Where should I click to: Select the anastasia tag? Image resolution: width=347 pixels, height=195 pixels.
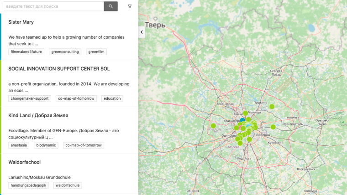pos(19,145)
